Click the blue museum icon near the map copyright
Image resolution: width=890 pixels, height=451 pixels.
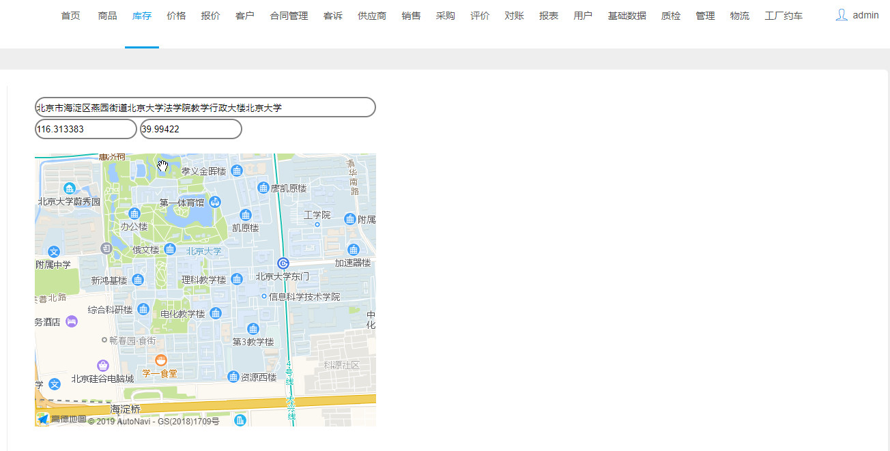pos(240,420)
